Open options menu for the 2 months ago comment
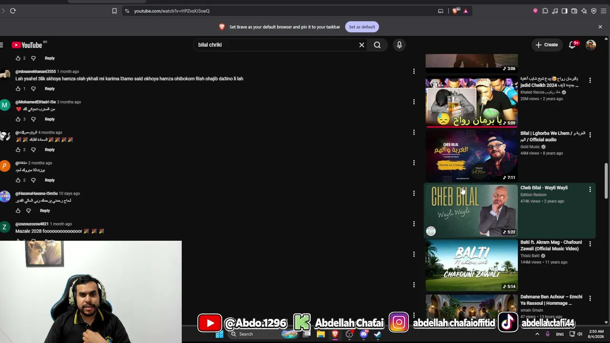610x343 pixels. click(x=414, y=163)
